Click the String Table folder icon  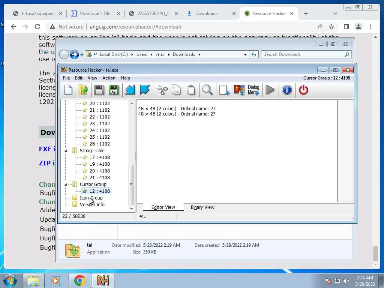pyautogui.click(x=75, y=151)
